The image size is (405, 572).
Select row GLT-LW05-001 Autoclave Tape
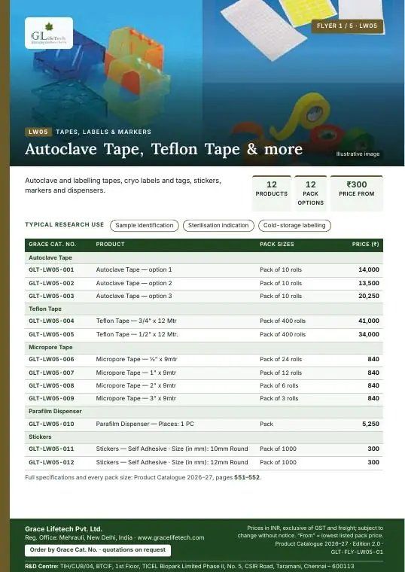tap(204, 270)
